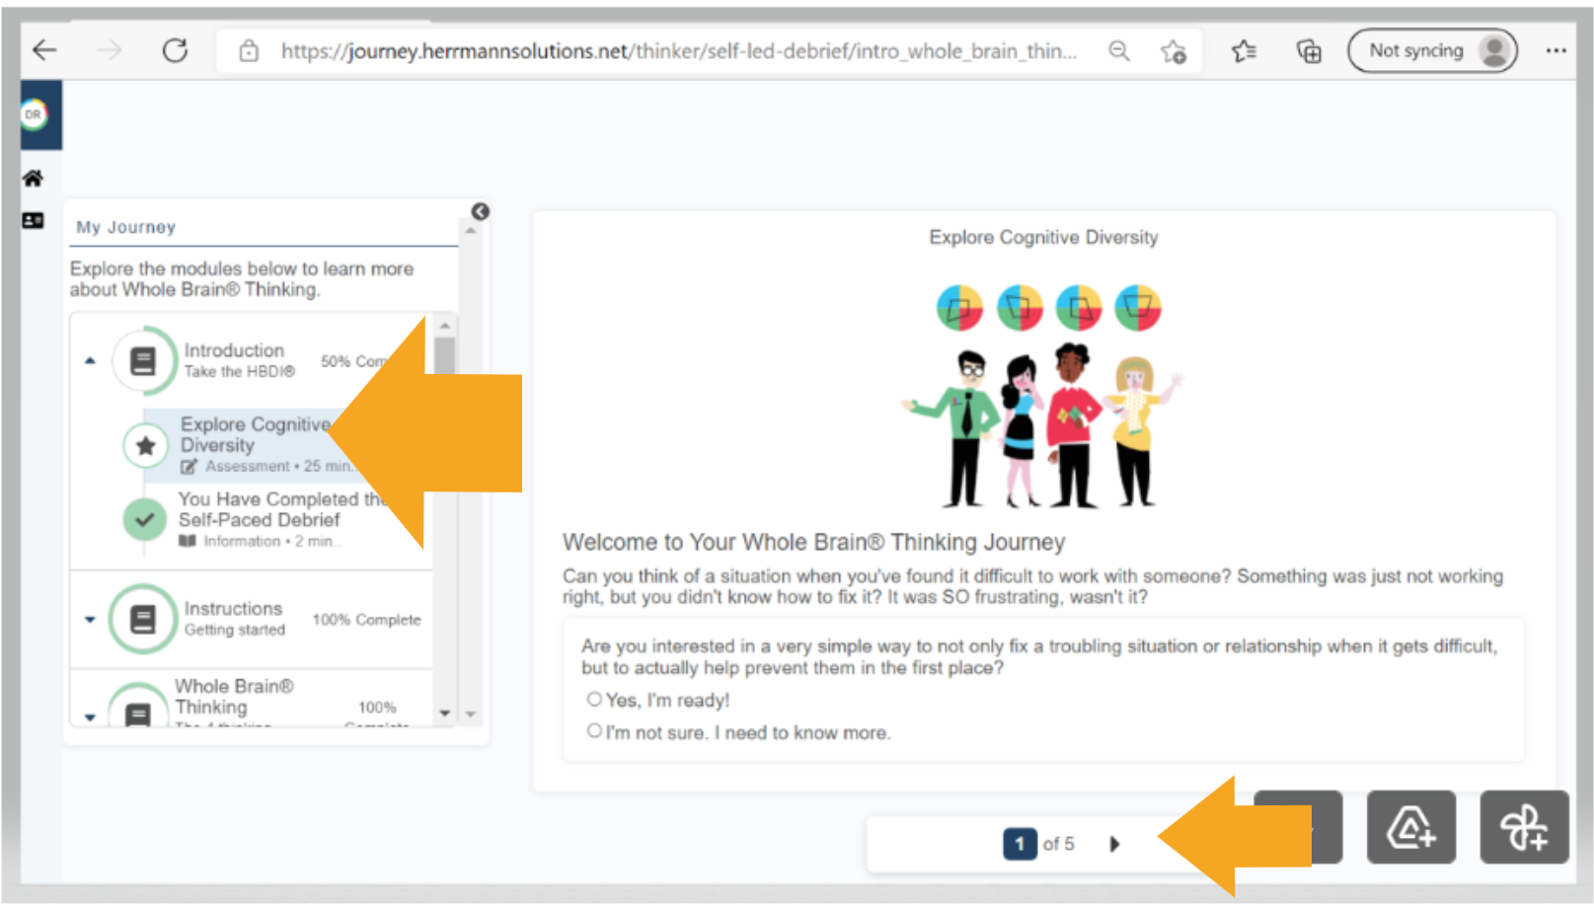Open the home icon in sidebar
The width and height of the screenshot is (1594, 908).
pyautogui.click(x=33, y=179)
